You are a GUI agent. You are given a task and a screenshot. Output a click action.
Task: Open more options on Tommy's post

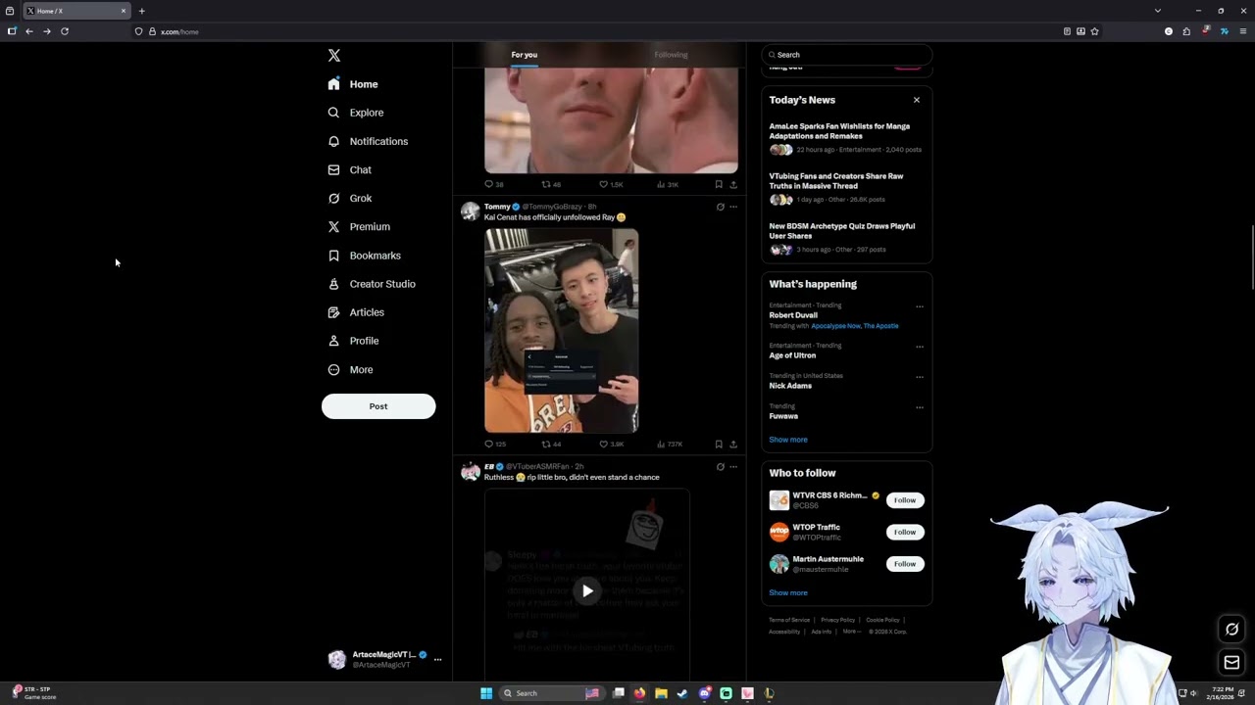[732, 207]
